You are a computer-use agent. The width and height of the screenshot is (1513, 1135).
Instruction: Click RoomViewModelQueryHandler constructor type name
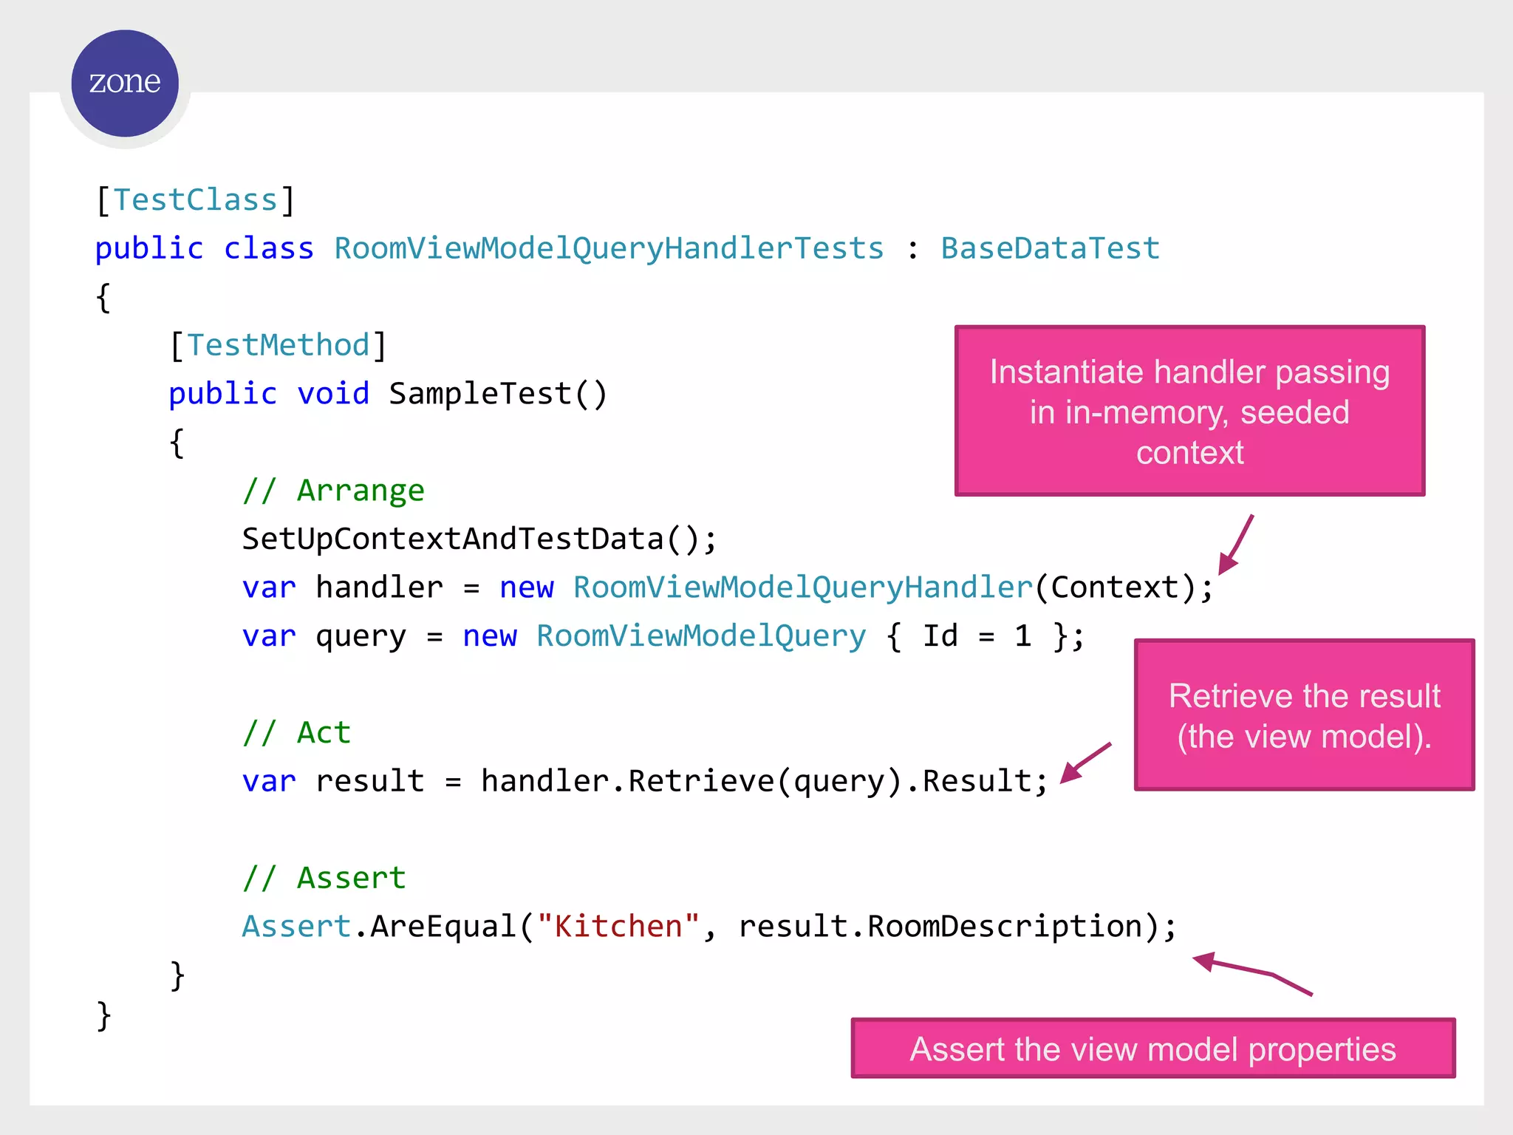click(x=802, y=587)
